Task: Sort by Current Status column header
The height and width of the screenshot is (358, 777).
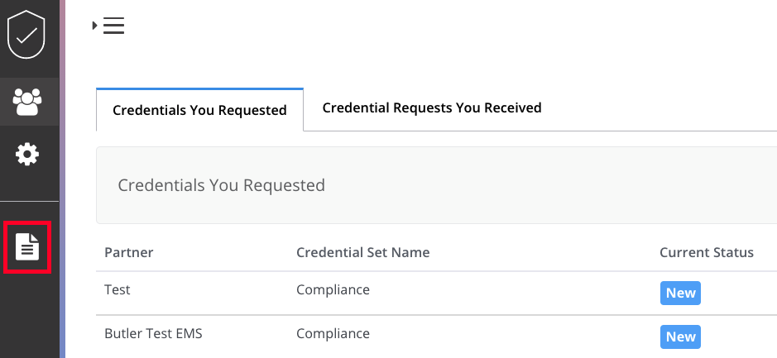Action: 706,252
